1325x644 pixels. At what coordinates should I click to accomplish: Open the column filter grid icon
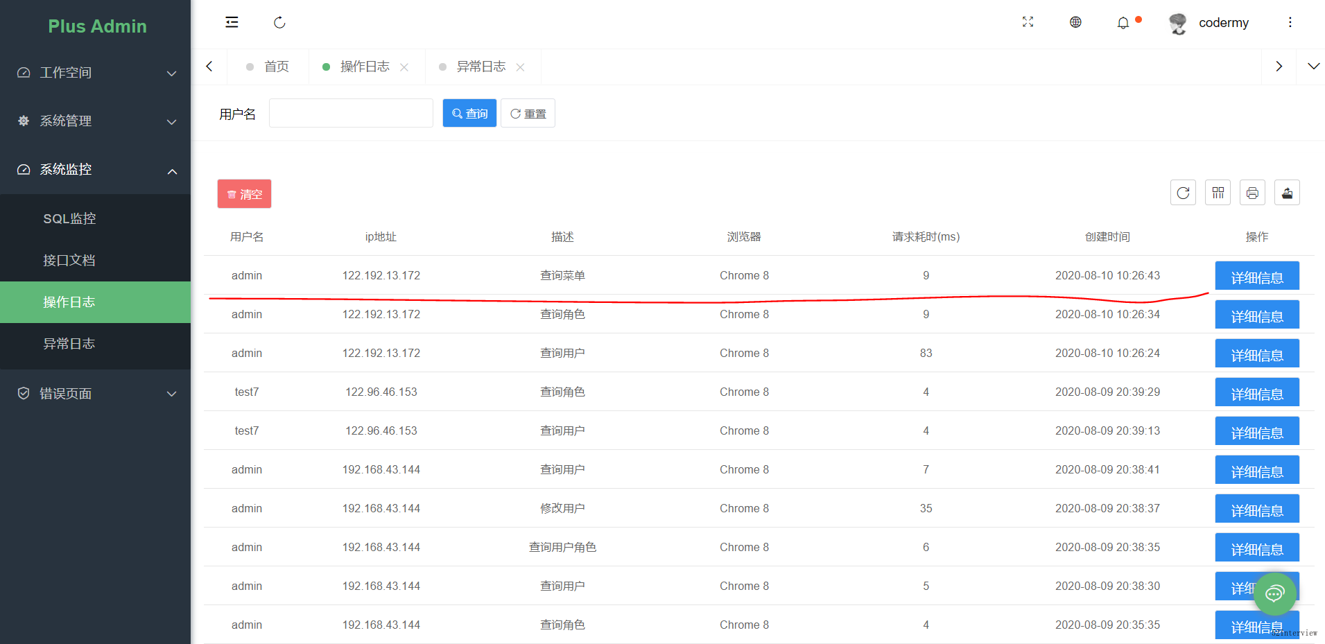click(x=1218, y=193)
